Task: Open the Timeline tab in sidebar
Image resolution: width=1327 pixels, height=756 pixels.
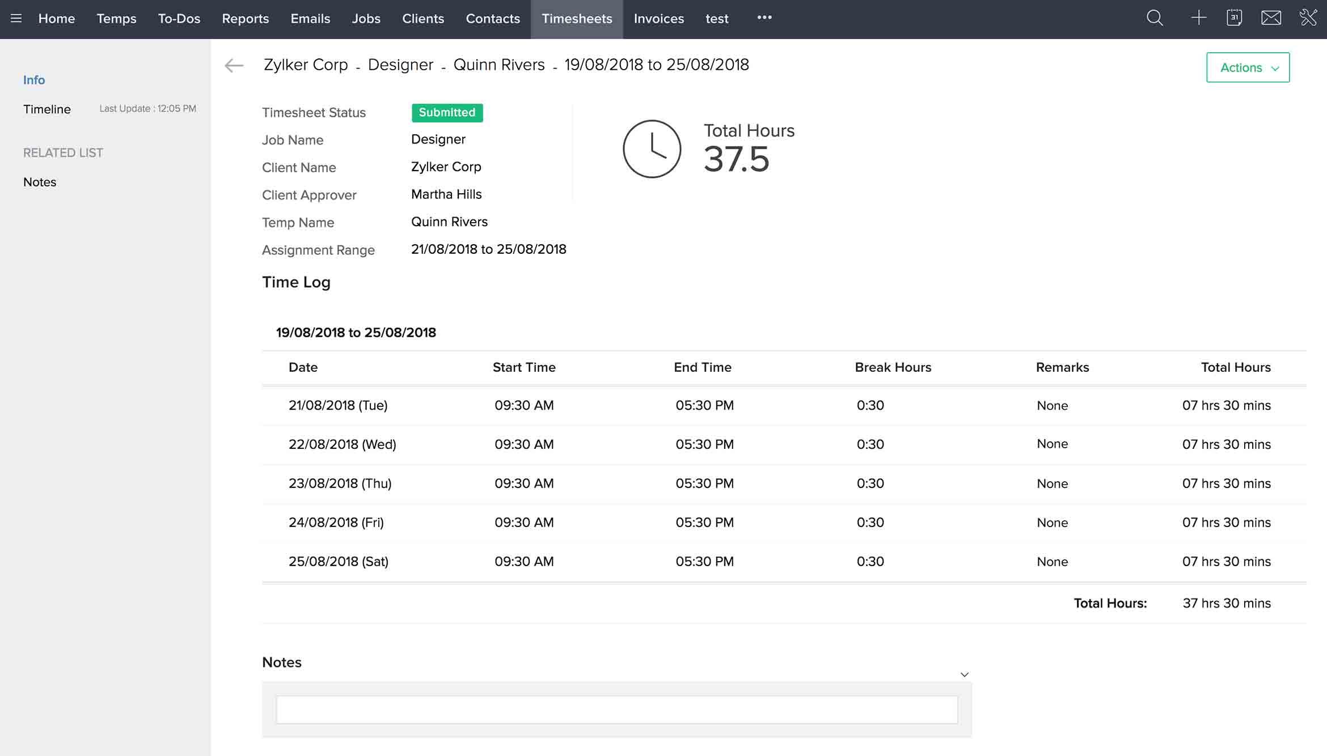Action: click(x=47, y=108)
